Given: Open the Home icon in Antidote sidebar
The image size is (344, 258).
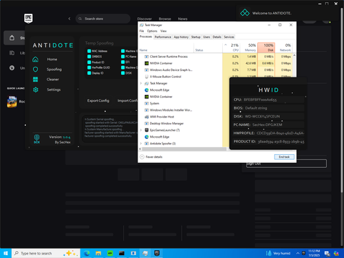Looking at the screenshot, I should pos(35,59).
